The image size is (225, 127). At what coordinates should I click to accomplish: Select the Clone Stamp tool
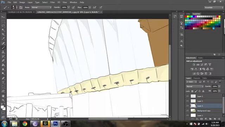(x=3, y=52)
